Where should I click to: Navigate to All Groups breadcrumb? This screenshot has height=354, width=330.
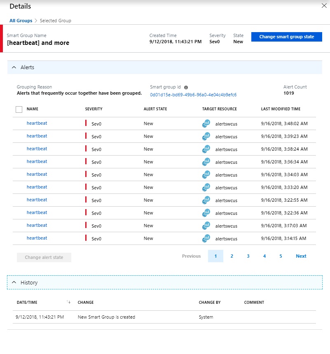tap(21, 21)
